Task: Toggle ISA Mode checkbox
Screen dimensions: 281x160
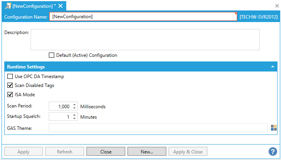Action: point(10,95)
